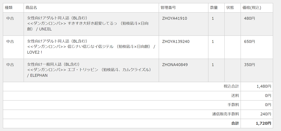This screenshot has height=131, width=281.
Task: Click the 650円 price cell
Action: point(250,42)
